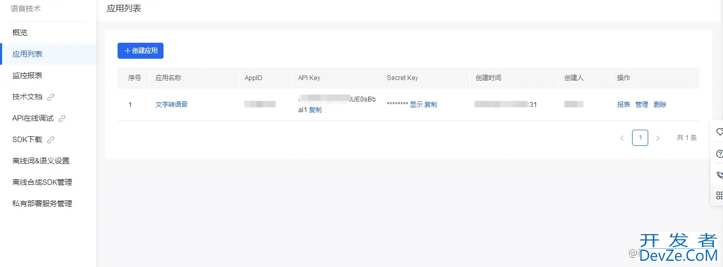Click the AppID column header
The height and width of the screenshot is (267, 723).
(x=253, y=78)
